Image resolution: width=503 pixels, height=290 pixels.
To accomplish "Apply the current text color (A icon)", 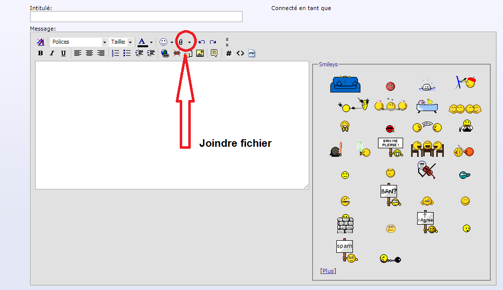I will point(142,42).
